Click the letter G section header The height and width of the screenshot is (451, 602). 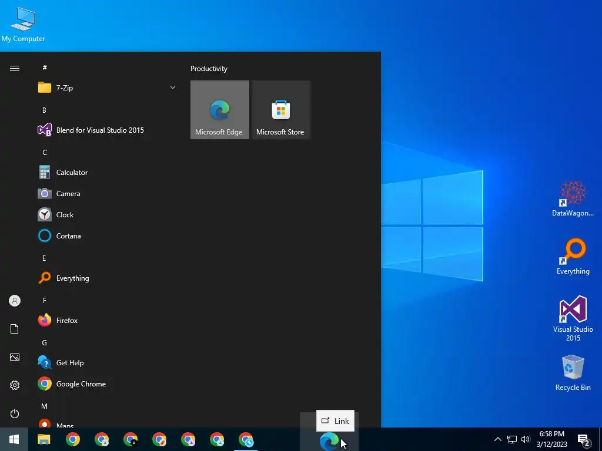(x=45, y=343)
